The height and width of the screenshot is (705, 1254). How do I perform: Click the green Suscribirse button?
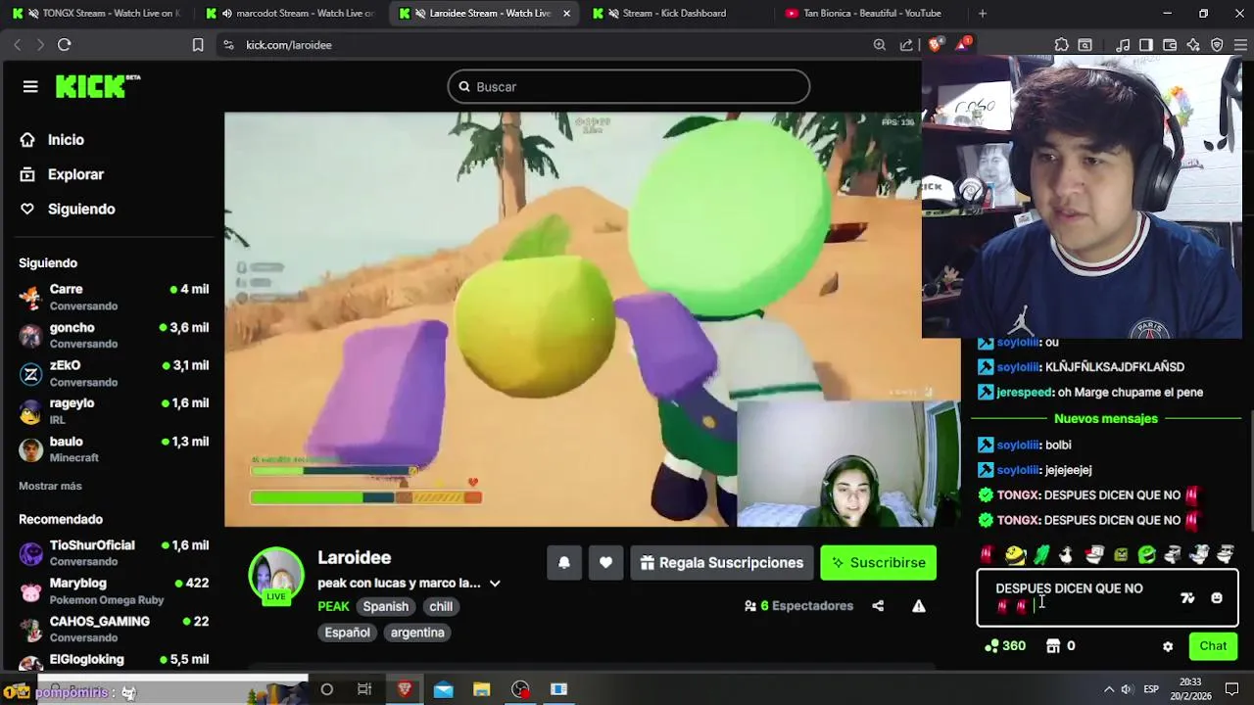879,563
